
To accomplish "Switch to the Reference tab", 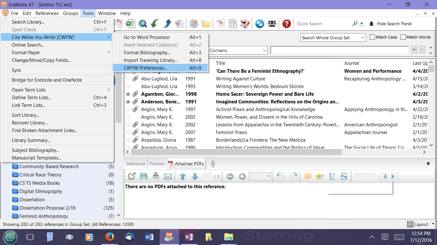I will [136, 164].
